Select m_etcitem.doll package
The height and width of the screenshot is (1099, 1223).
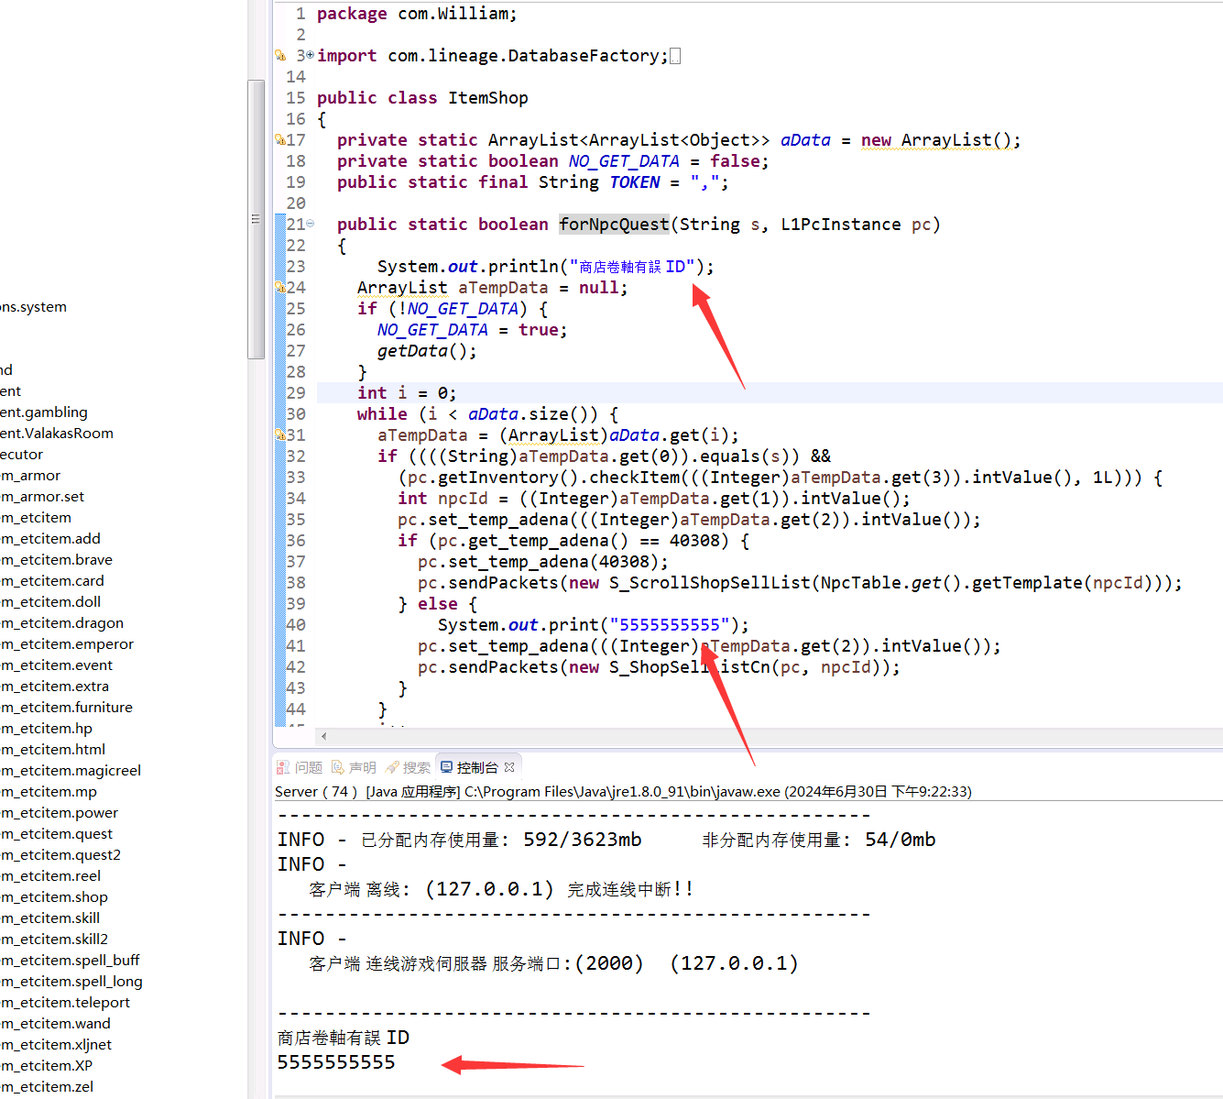coord(50,602)
